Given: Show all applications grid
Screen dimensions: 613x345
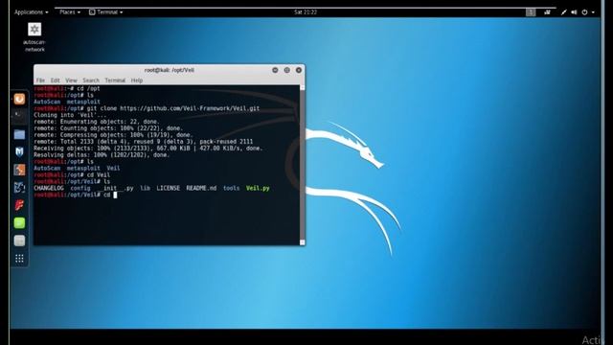Looking at the screenshot, I should pos(19,259).
